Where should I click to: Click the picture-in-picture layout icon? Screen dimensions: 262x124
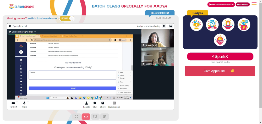coord(171,26)
